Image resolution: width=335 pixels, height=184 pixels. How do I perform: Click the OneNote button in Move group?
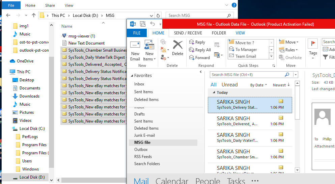(290, 57)
